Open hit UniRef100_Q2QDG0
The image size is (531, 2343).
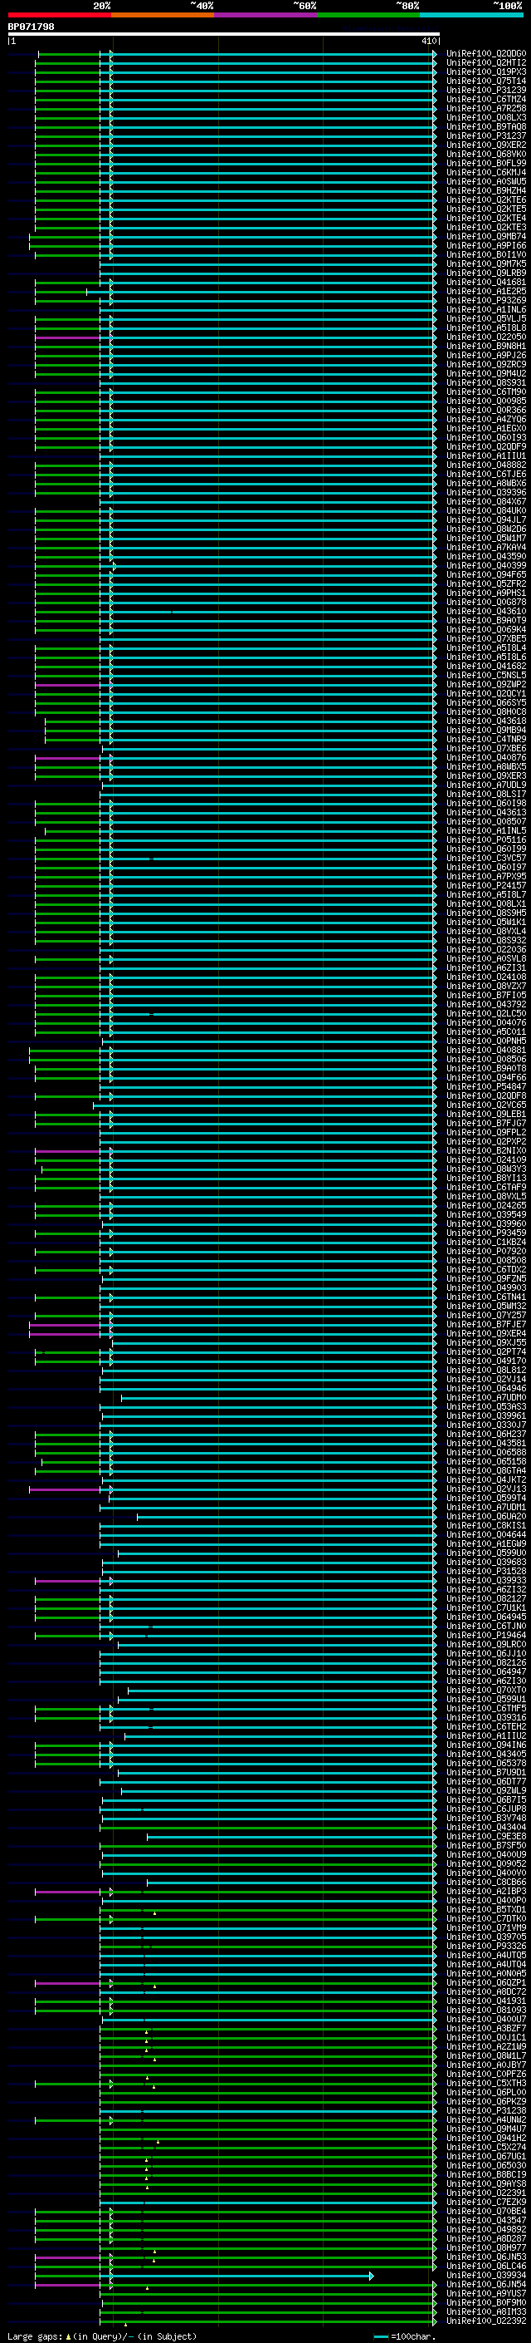pos(486,54)
